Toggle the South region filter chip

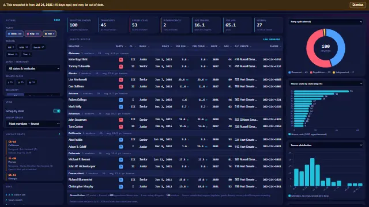(x=39, y=47)
